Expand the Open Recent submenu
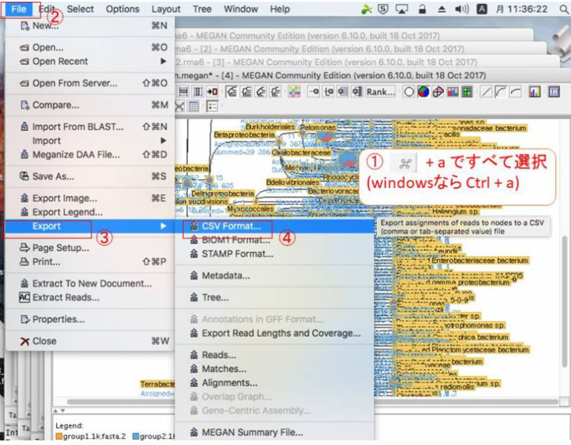The height and width of the screenshot is (445, 571). click(90, 61)
